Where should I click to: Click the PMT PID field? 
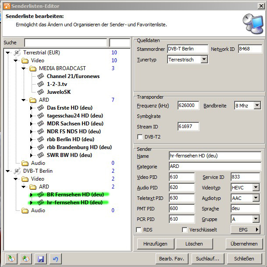(182, 209)
